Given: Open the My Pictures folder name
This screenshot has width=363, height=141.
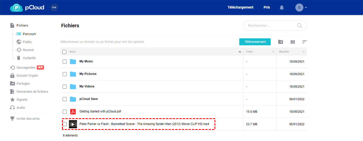Looking at the screenshot, I should 88,74.
